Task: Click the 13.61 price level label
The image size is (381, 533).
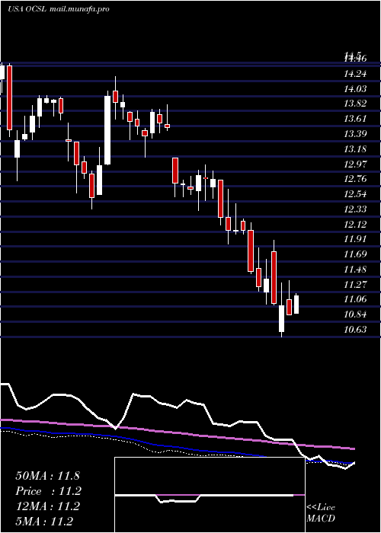Action: tap(355, 119)
